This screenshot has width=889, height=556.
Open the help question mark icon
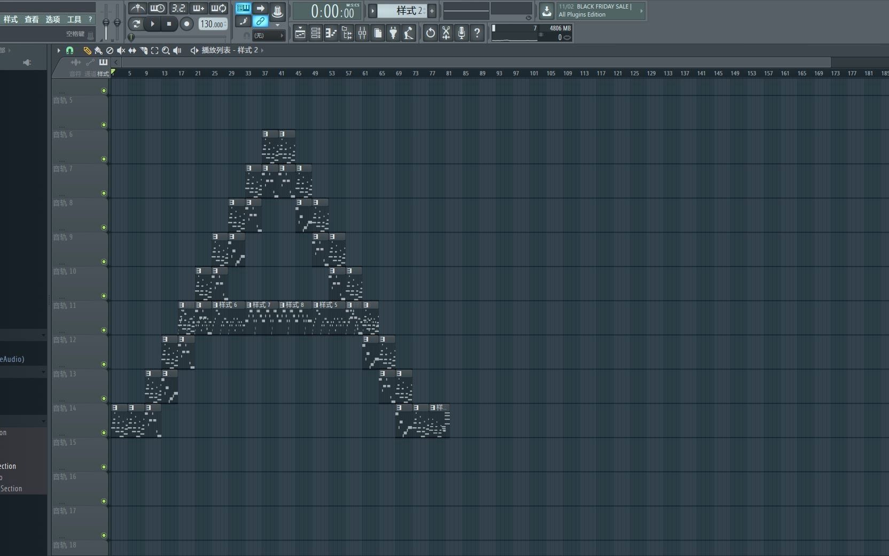pyautogui.click(x=477, y=33)
